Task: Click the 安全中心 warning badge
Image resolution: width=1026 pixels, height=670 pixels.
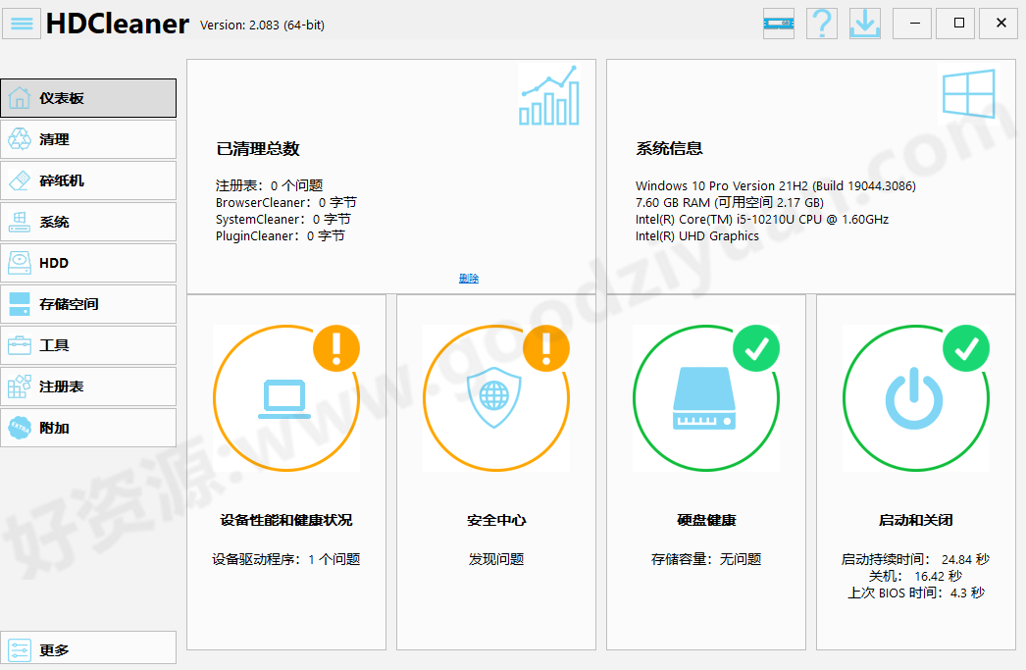Action: click(546, 349)
